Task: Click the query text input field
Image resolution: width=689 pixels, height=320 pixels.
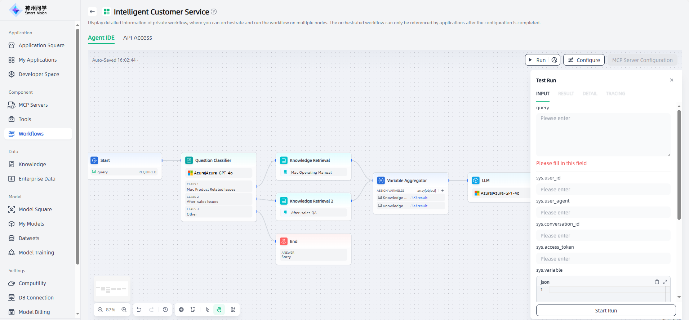Action: tap(603, 134)
